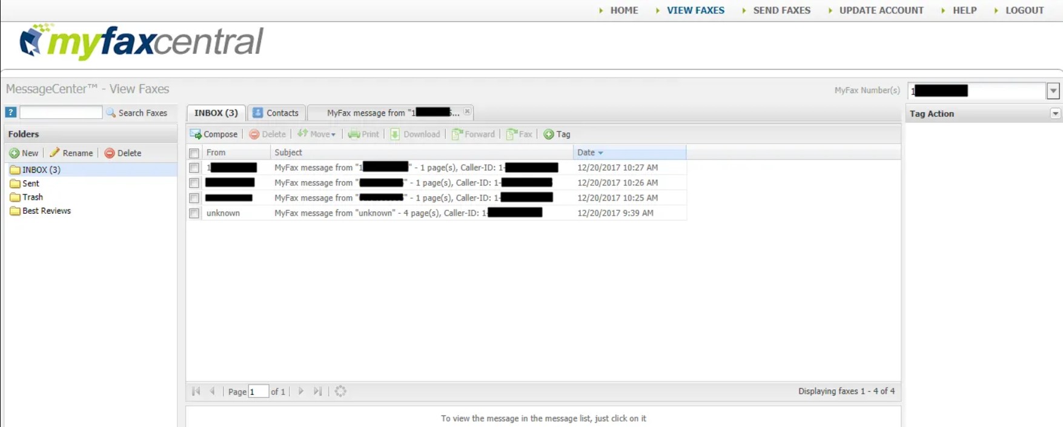Rename the selected folder
The height and width of the screenshot is (427, 1063).
[71, 153]
